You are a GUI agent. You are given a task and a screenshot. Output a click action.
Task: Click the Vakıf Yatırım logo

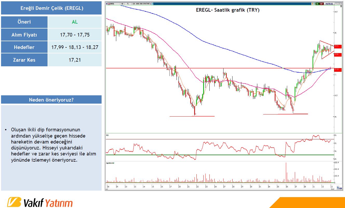coord(39,202)
